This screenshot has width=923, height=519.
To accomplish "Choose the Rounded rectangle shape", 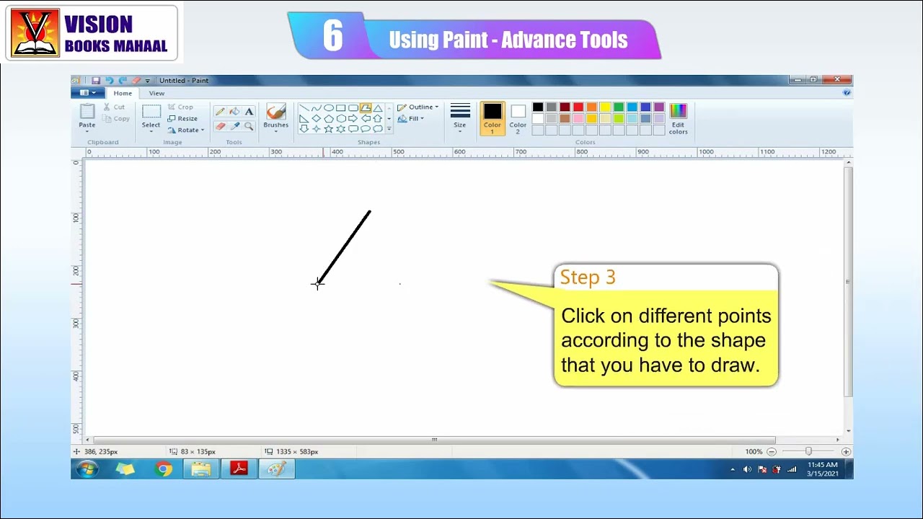I will coord(353,108).
